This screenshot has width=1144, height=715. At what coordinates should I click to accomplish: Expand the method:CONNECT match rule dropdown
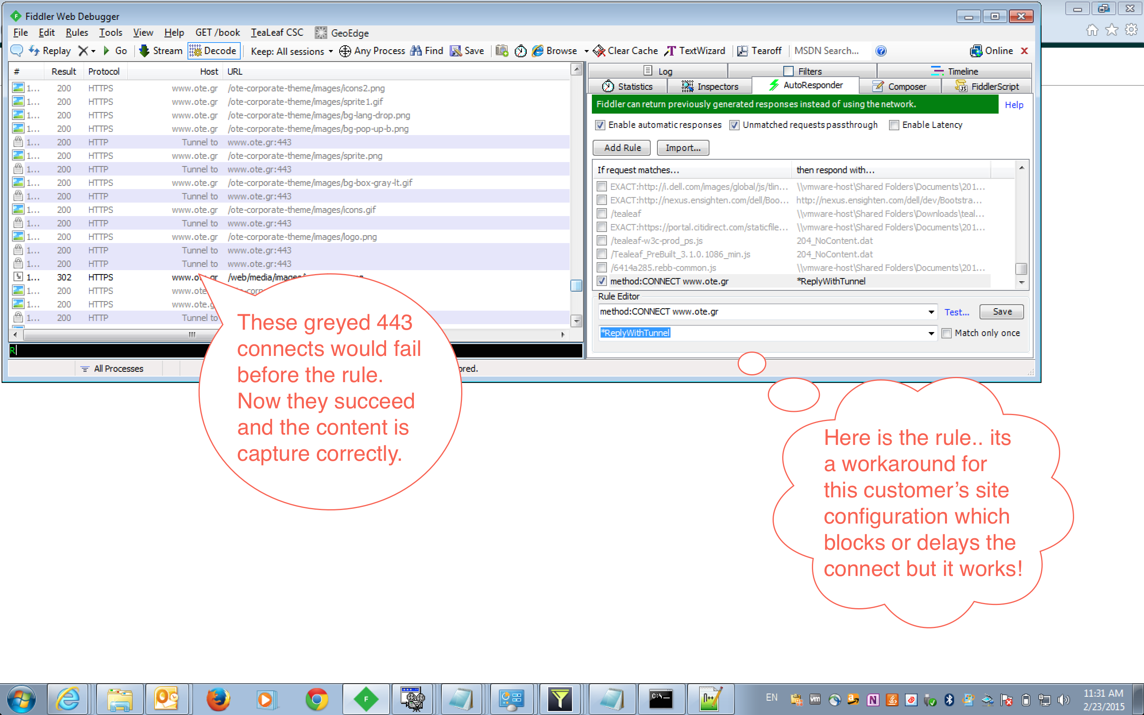[931, 312]
